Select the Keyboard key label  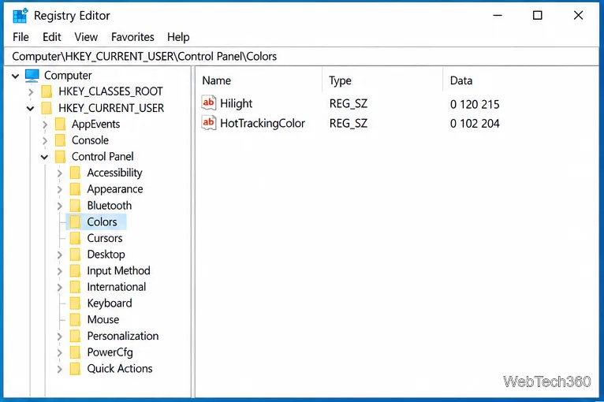click(110, 303)
